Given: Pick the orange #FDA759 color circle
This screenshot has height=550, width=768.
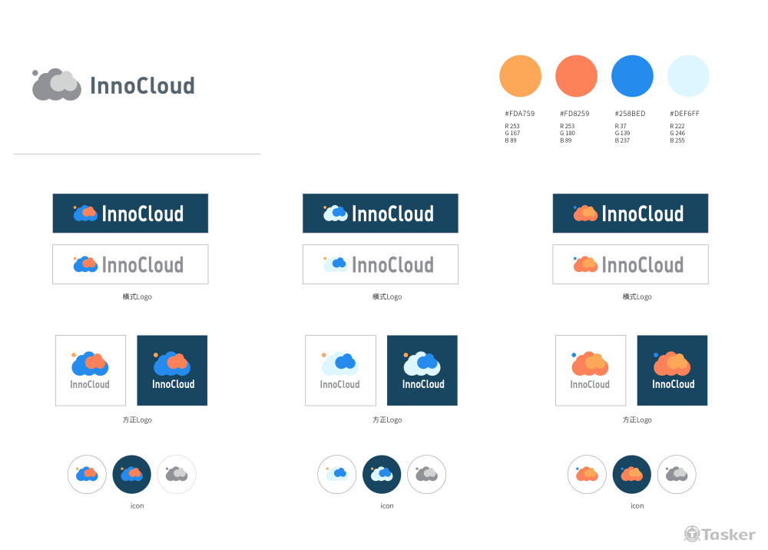Looking at the screenshot, I should coord(520,76).
